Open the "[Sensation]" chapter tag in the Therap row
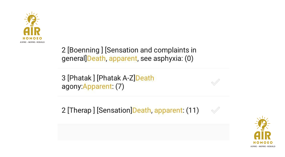Viewport: 285px width, 157px height. coord(114,110)
